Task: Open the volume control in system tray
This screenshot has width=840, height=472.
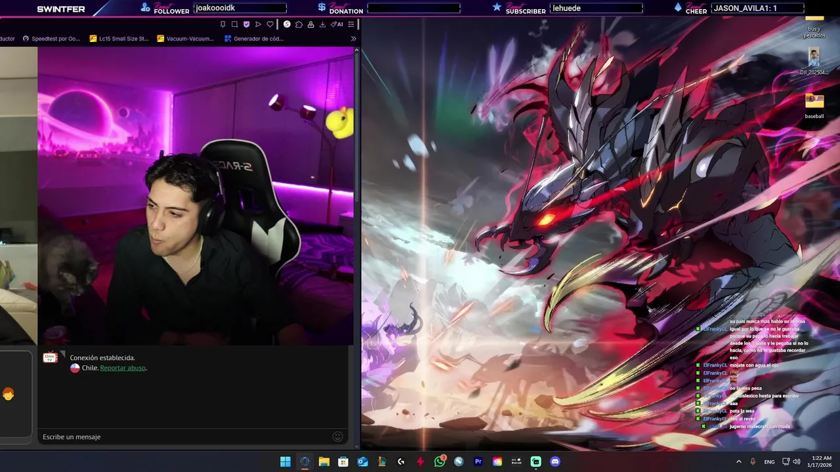Action: click(x=796, y=462)
